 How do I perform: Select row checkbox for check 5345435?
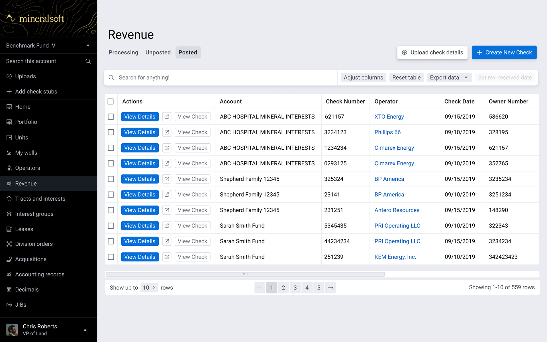(111, 226)
